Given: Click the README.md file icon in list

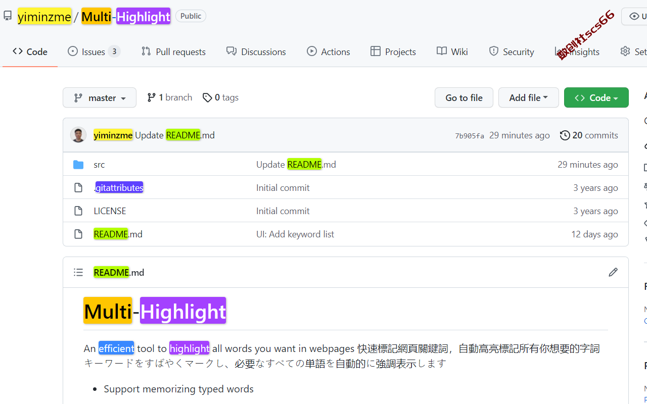Looking at the screenshot, I should tap(78, 234).
